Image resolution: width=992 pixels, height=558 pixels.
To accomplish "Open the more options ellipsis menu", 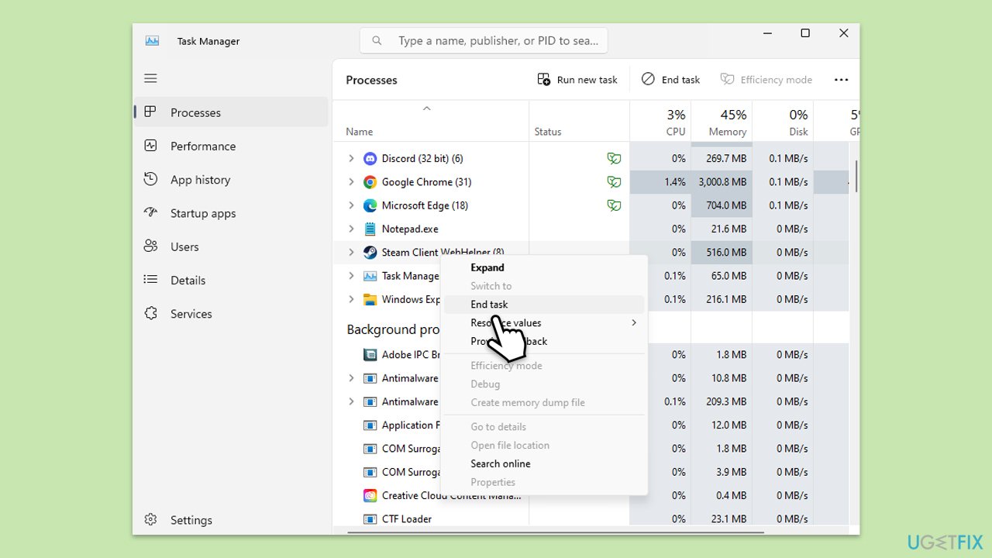I will (x=841, y=80).
